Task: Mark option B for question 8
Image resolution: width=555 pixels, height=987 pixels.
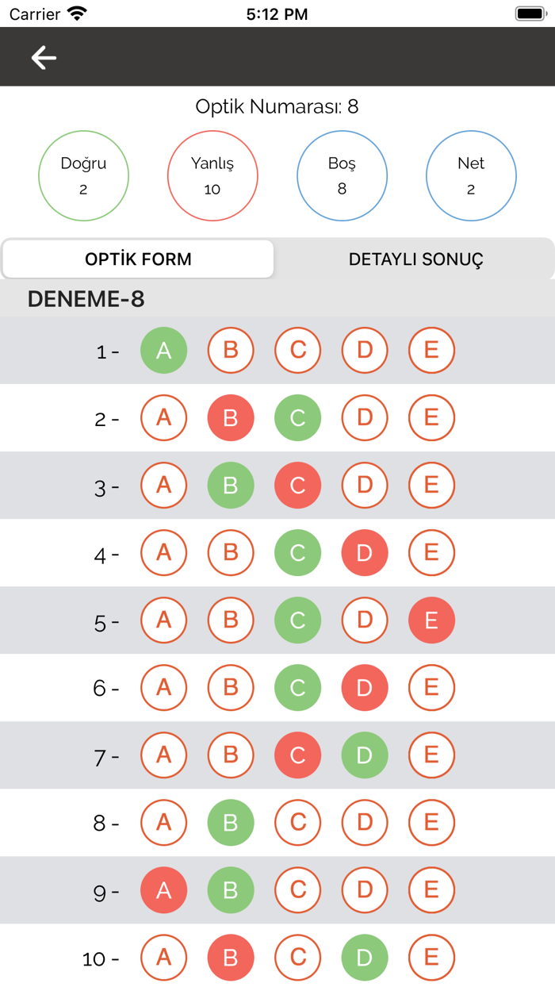Action: [x=230, y=823]
